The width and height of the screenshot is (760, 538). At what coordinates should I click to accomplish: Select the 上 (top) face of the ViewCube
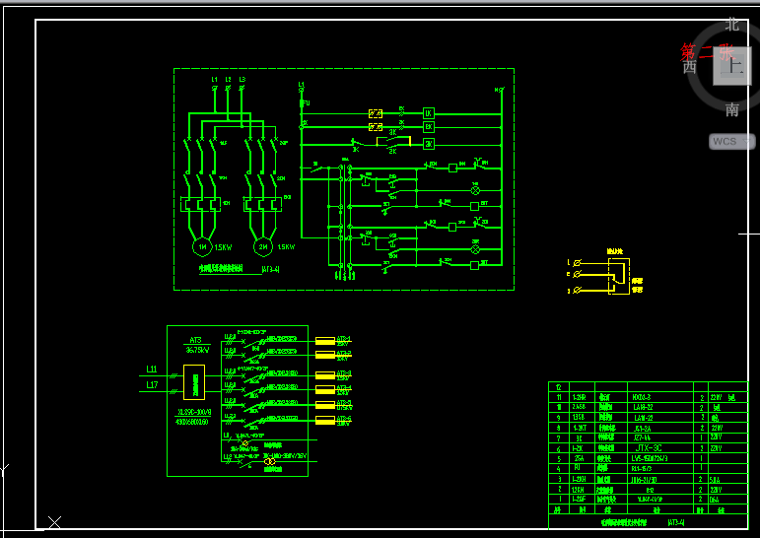coord(731,66)
